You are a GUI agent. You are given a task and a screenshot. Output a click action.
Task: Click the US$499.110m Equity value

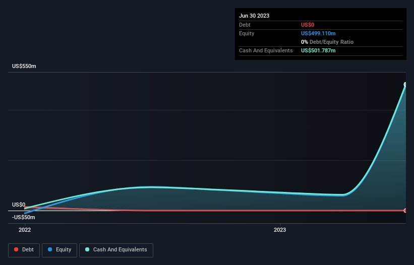point(318,33)
